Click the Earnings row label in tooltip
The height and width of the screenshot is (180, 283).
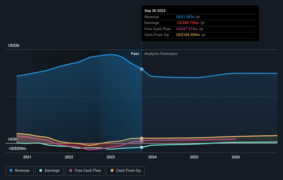coord(152,23)
